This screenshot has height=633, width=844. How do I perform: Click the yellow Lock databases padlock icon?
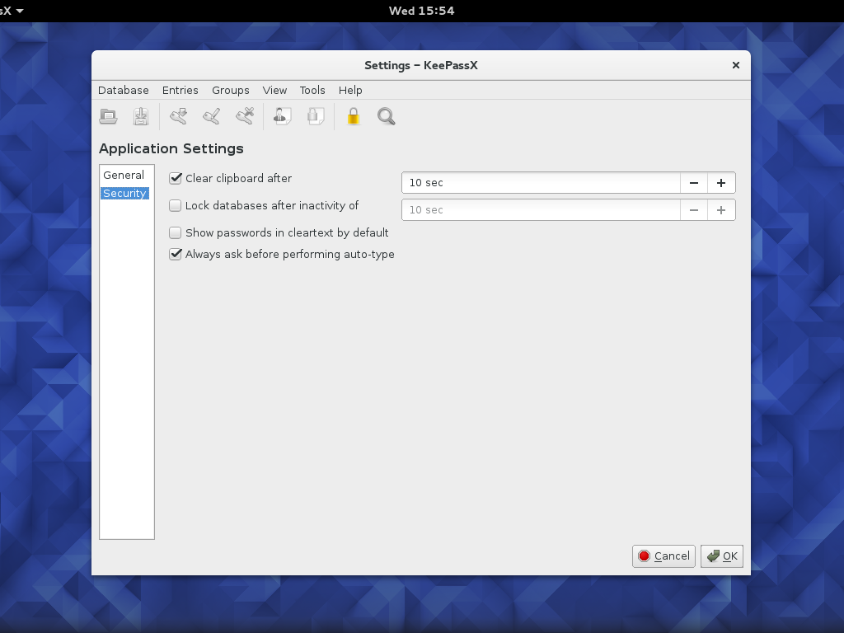353,116
